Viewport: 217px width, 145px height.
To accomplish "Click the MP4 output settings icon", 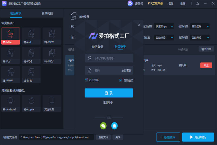I will [74, 16].
